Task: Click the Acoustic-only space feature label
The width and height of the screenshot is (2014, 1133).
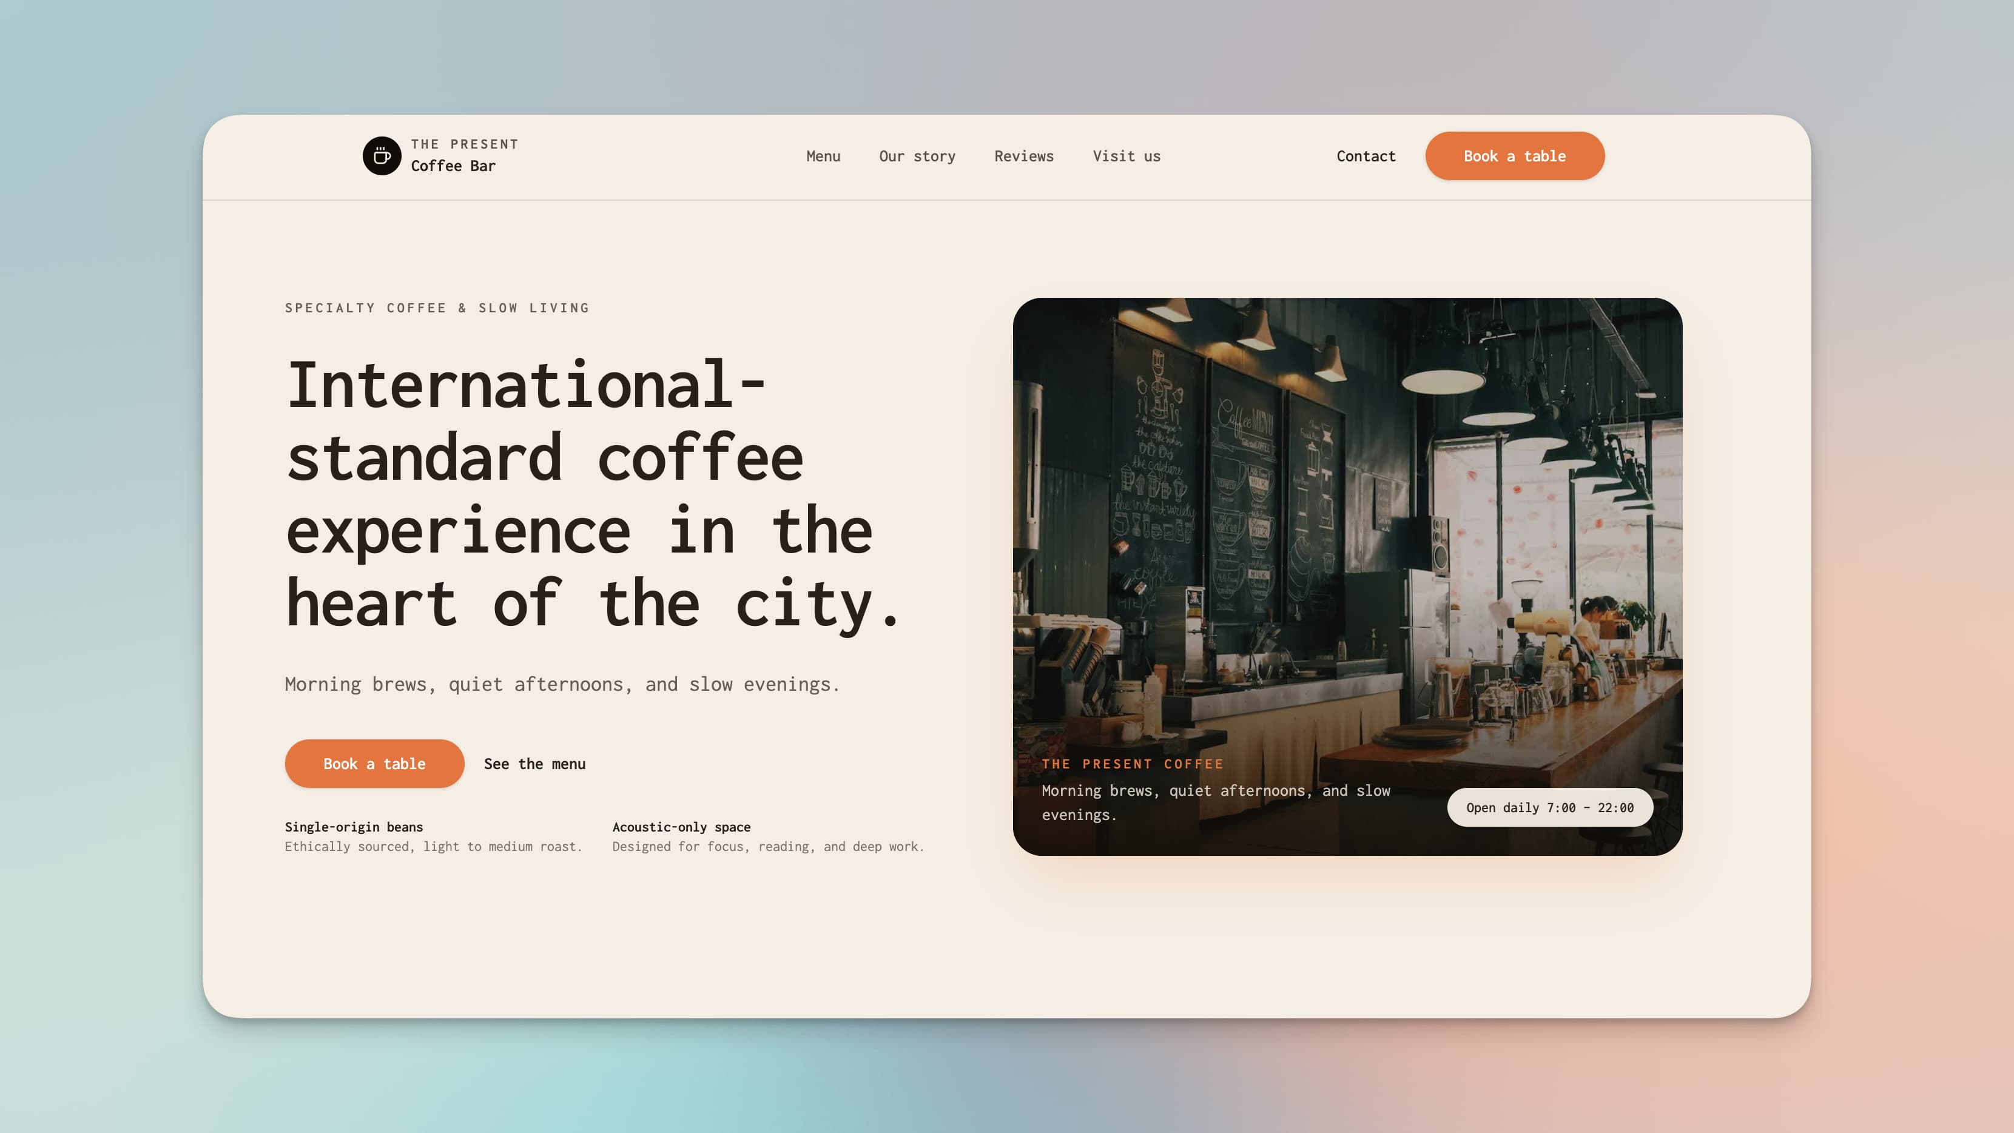Action: [681, 827]
